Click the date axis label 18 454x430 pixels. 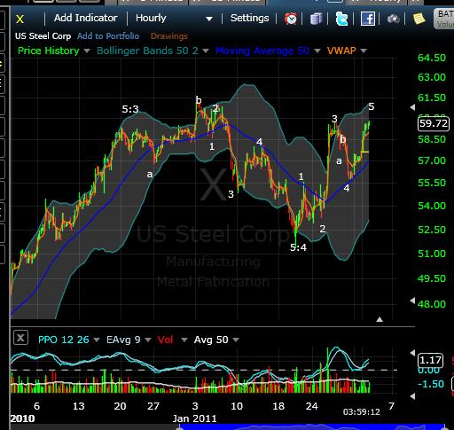[278, 406]
